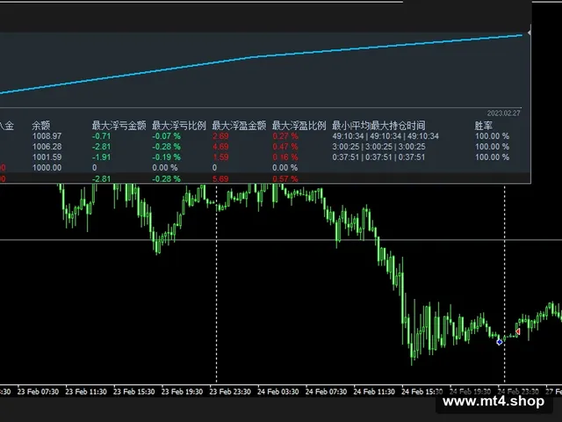Screen dimensions: 562x422
Task: Select the 最大浮盈比例 column header
Action: coord(299,126)
